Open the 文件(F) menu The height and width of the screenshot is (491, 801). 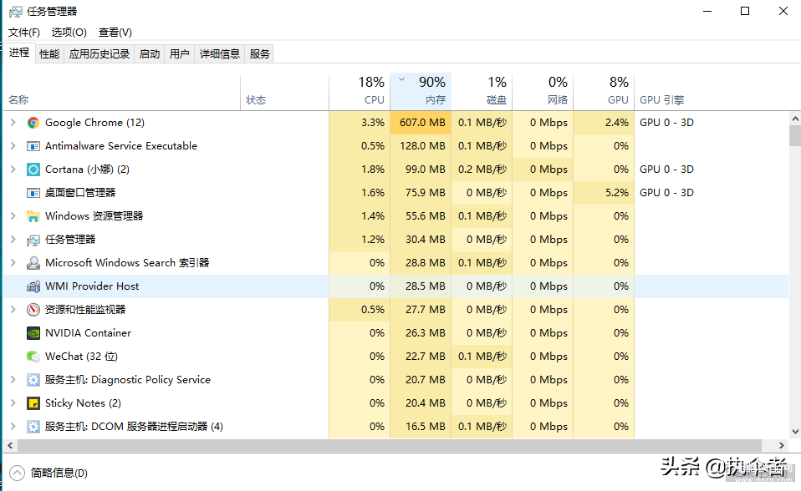(x=24, y=33)
